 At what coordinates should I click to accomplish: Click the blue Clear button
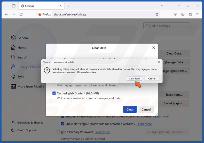click(130, 109)
